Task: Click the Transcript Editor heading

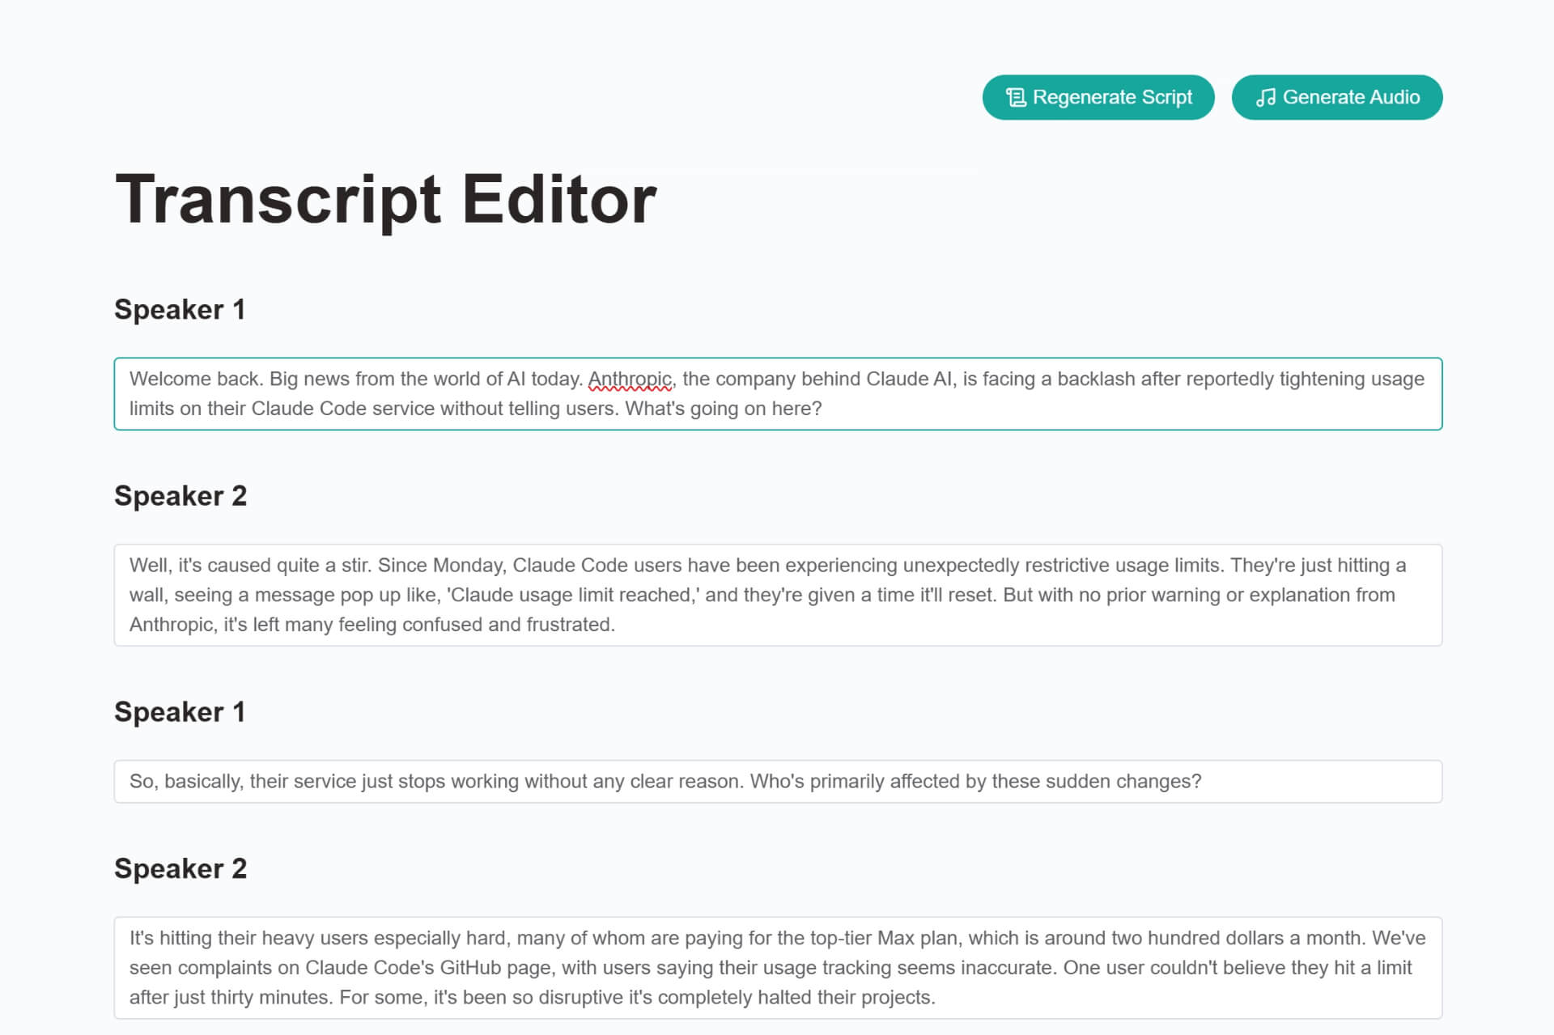Action: click(x=385, y=199)
